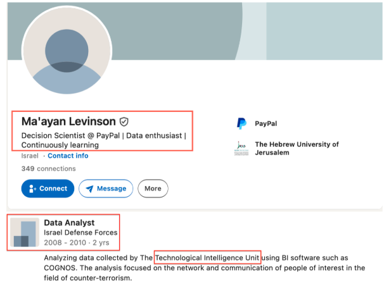The image size is (384, 298).
Task: Click the verification shield badge icon
Action: pyautogui.click(x=124, y=121)
